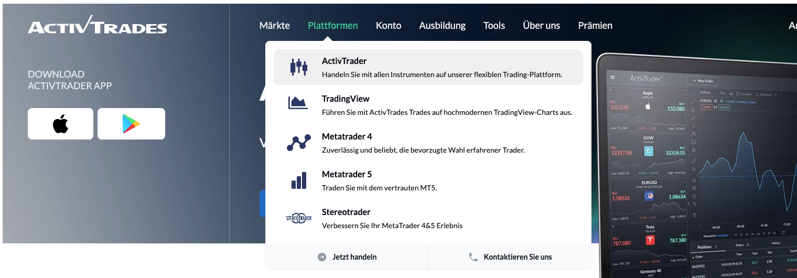797x278 pixels.
Task: Click the 'Handeln Sie mit allen Instrumenten' description
Action: point(442,74)
